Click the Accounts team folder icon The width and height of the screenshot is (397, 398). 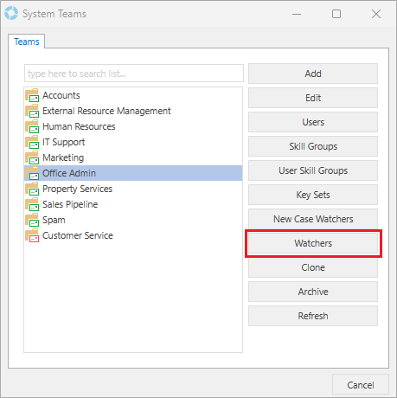click(32, 95)
